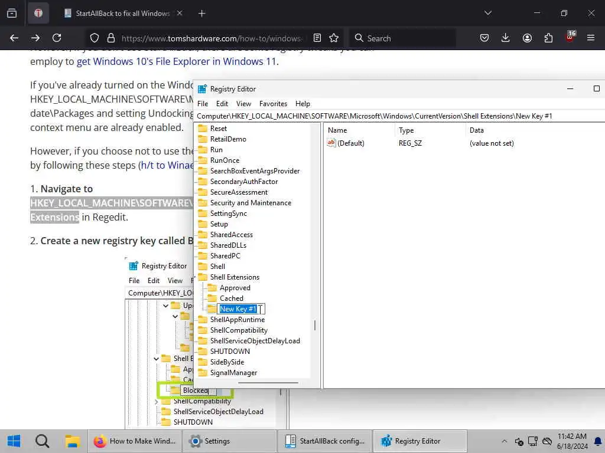
Task: Open the Windows Start menu
Action: [x=14, y=441]
